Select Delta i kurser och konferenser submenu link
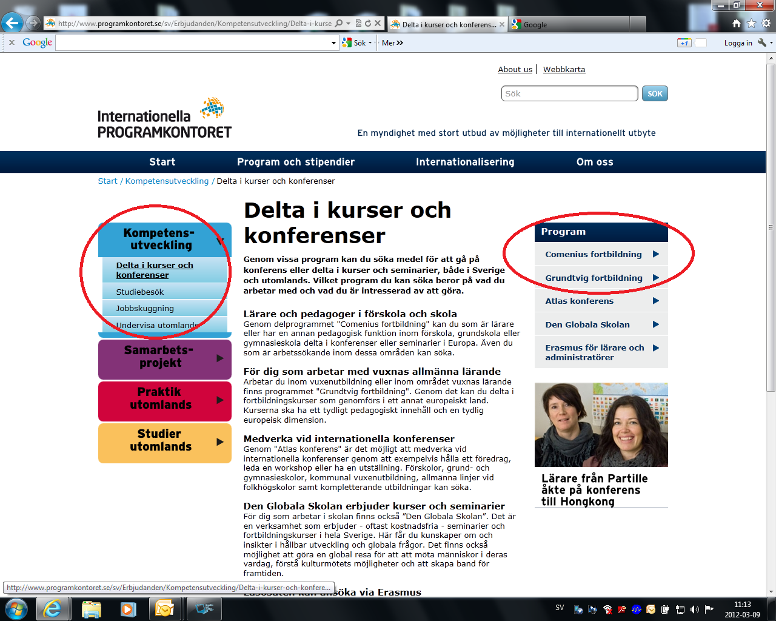This screenshot has width=776, height=621. 155,270
